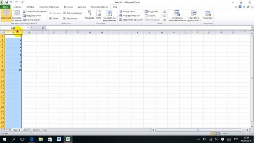Click the insert function fx icon
The height and width of the screenshot is (143, 254).
(x=43, y=28)
